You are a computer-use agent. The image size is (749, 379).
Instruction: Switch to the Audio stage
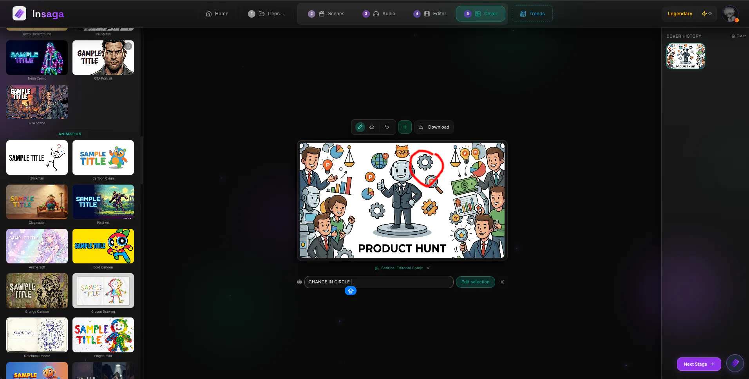[x=379, y=14]
